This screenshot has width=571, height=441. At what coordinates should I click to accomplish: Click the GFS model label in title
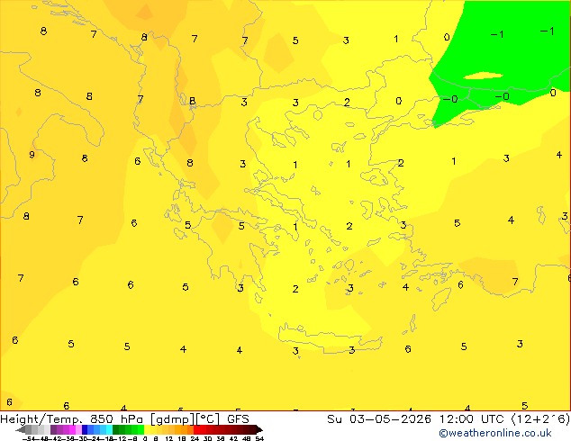238,419
